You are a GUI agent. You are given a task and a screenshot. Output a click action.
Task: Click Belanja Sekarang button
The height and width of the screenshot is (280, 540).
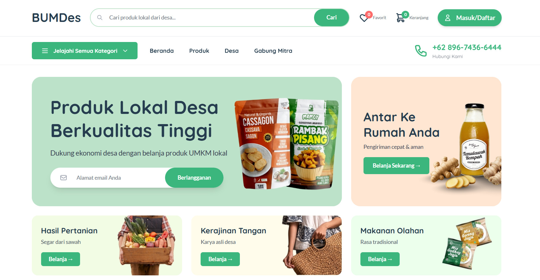click(396, 166)
